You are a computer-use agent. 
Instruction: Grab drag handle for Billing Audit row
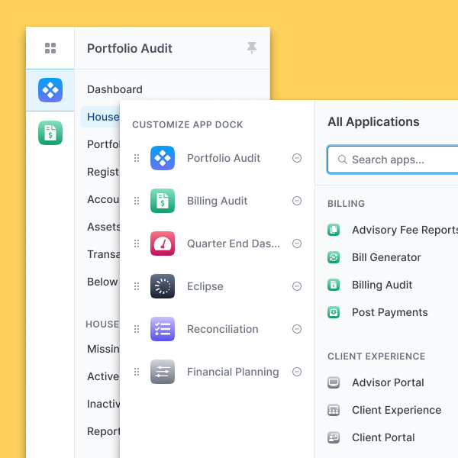pos(137,201)
